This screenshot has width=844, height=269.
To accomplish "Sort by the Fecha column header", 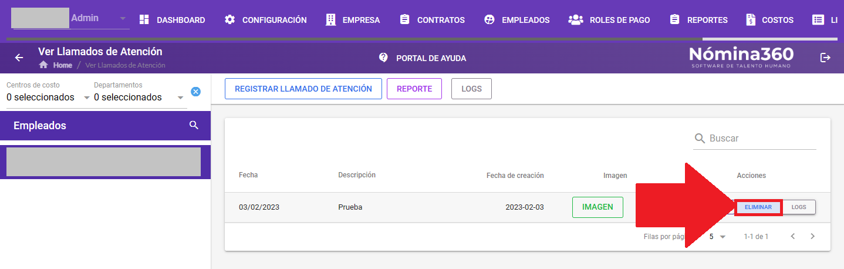I will pos(248,175).
